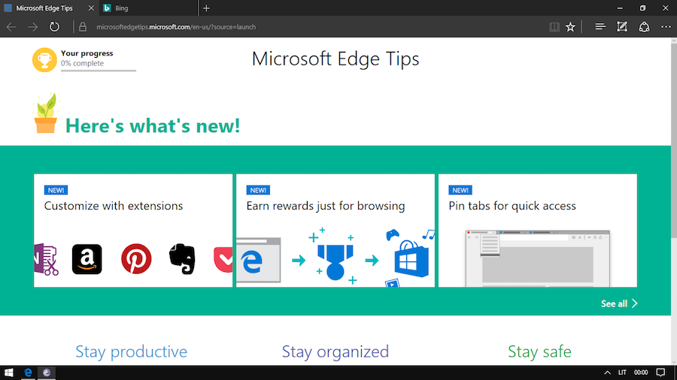Open the Windows Start menu
The image size is (677, 380).
pos(9,372)
